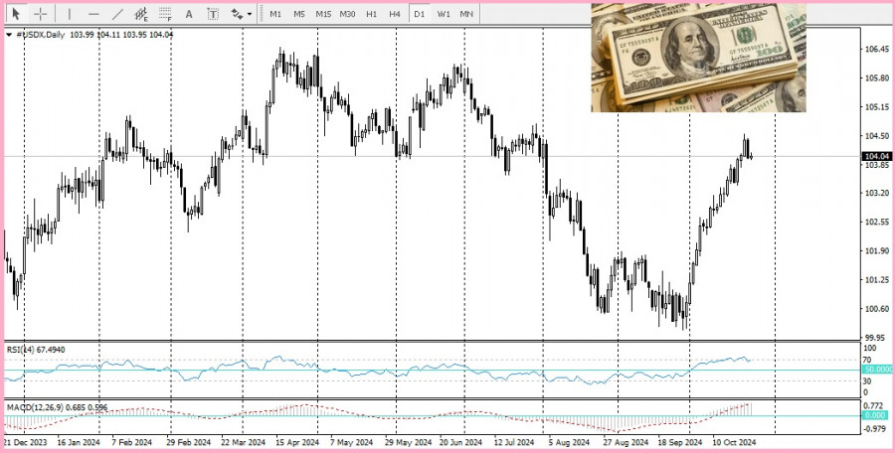The width and height of the screenshot is (895, 453).
Task: Click the 5 Aug 2024 date label
Action: pos(568,442)
